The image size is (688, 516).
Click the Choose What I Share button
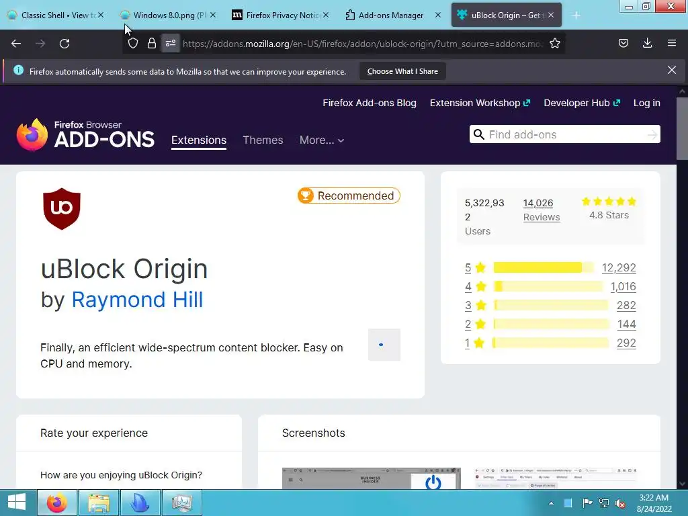(402, 71)
